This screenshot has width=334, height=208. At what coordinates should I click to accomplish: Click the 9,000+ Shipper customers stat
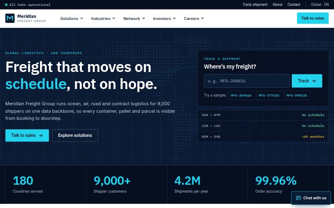[127, 184]
